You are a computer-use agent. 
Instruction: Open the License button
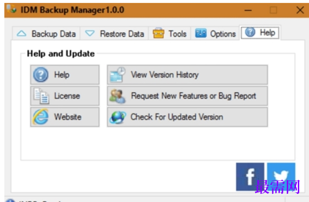tap(65, 96)
